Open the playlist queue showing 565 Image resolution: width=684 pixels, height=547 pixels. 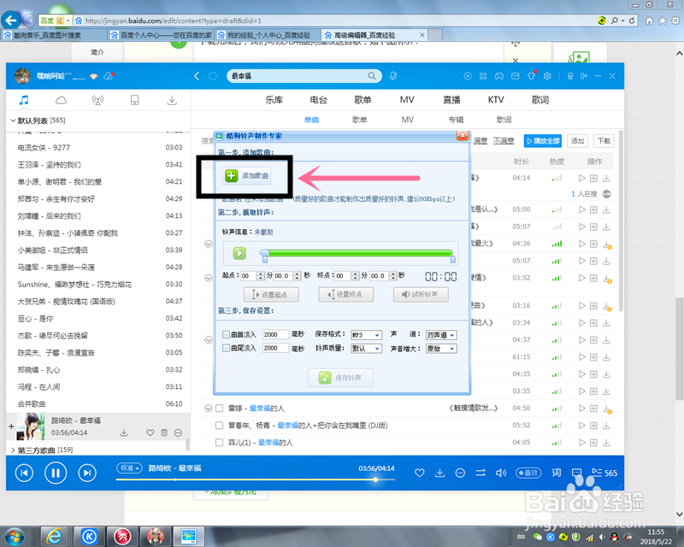coord(604,473)
